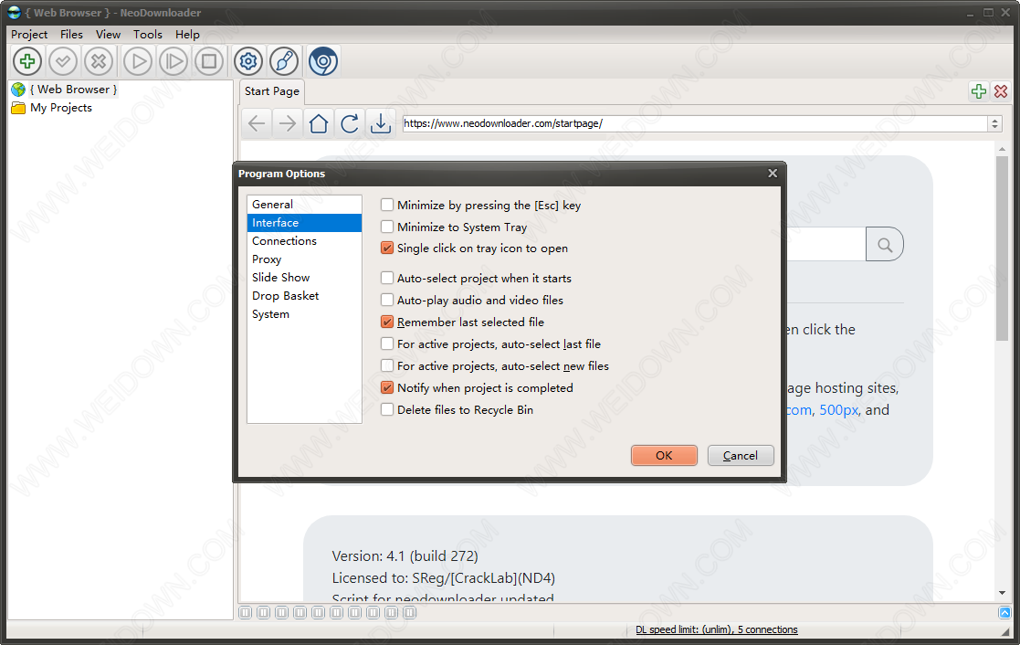This screenshot has width=1020, height=645.
Task: Enable Delete files to Recycle Bin
Action: [x=457, y=409]
